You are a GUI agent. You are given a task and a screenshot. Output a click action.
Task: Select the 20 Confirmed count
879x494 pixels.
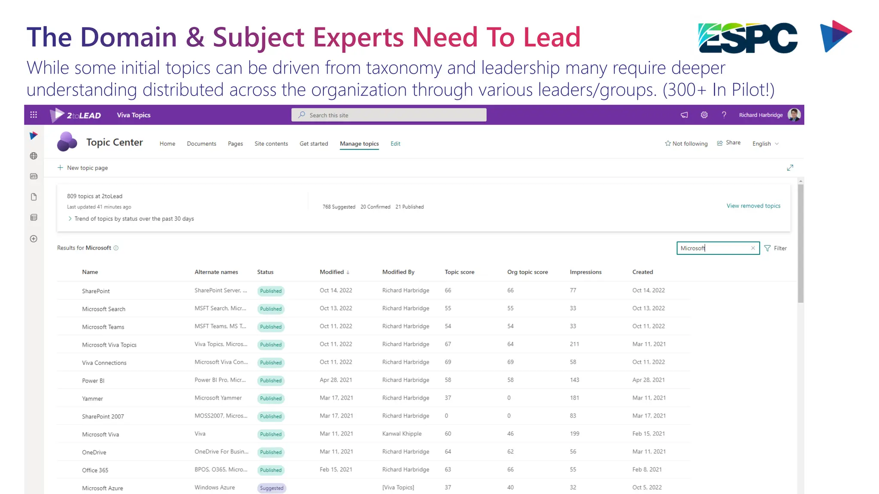(375, 207)
